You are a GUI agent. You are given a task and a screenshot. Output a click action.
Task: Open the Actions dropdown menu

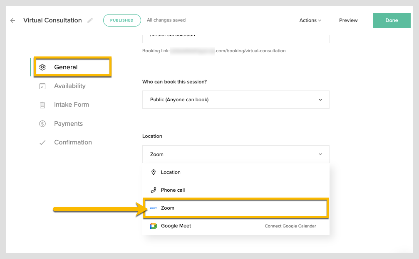tap(310, 20)
